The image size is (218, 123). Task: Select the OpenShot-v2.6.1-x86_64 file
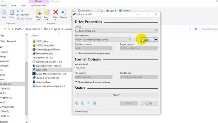[47, 66]
